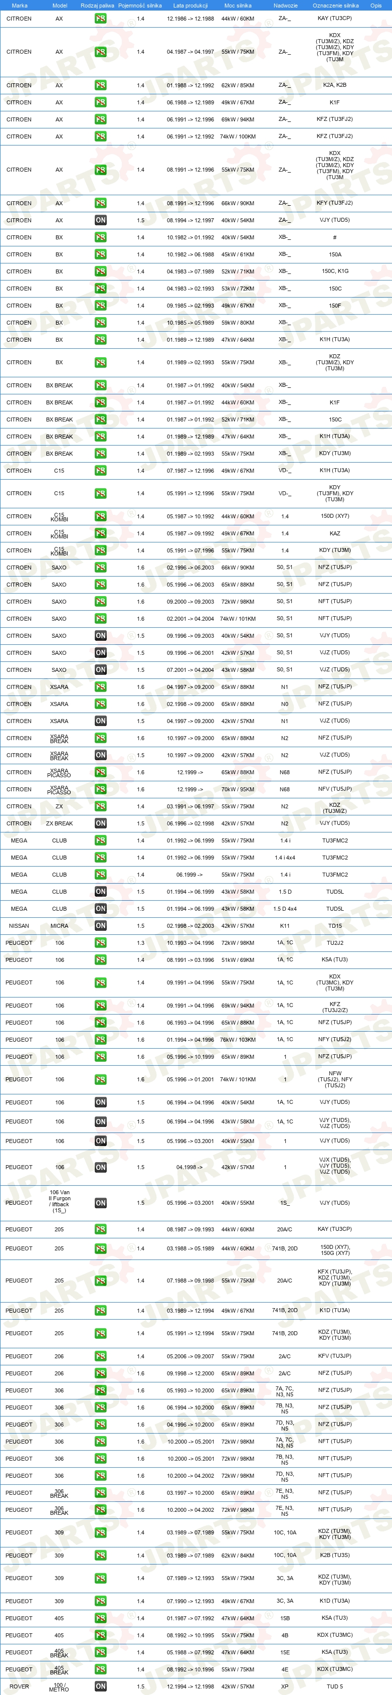392x1695 pixels.
Task: Click the 15E body code cell
Action: pyautogui.click(x=285, y=1652)
